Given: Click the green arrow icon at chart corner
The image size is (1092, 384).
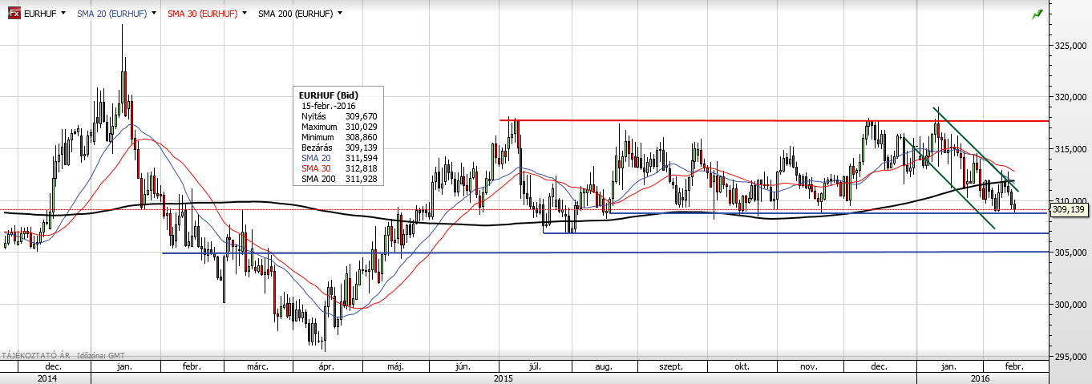Looking at the screenshot, I should tap(1037, 14).
